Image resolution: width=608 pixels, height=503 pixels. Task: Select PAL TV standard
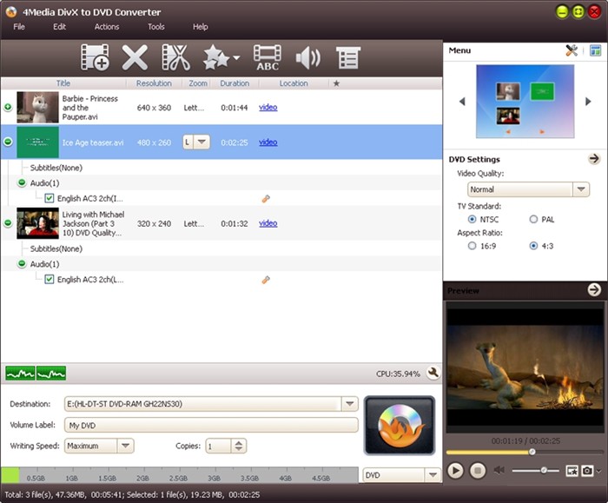click(x=533, y=220)
